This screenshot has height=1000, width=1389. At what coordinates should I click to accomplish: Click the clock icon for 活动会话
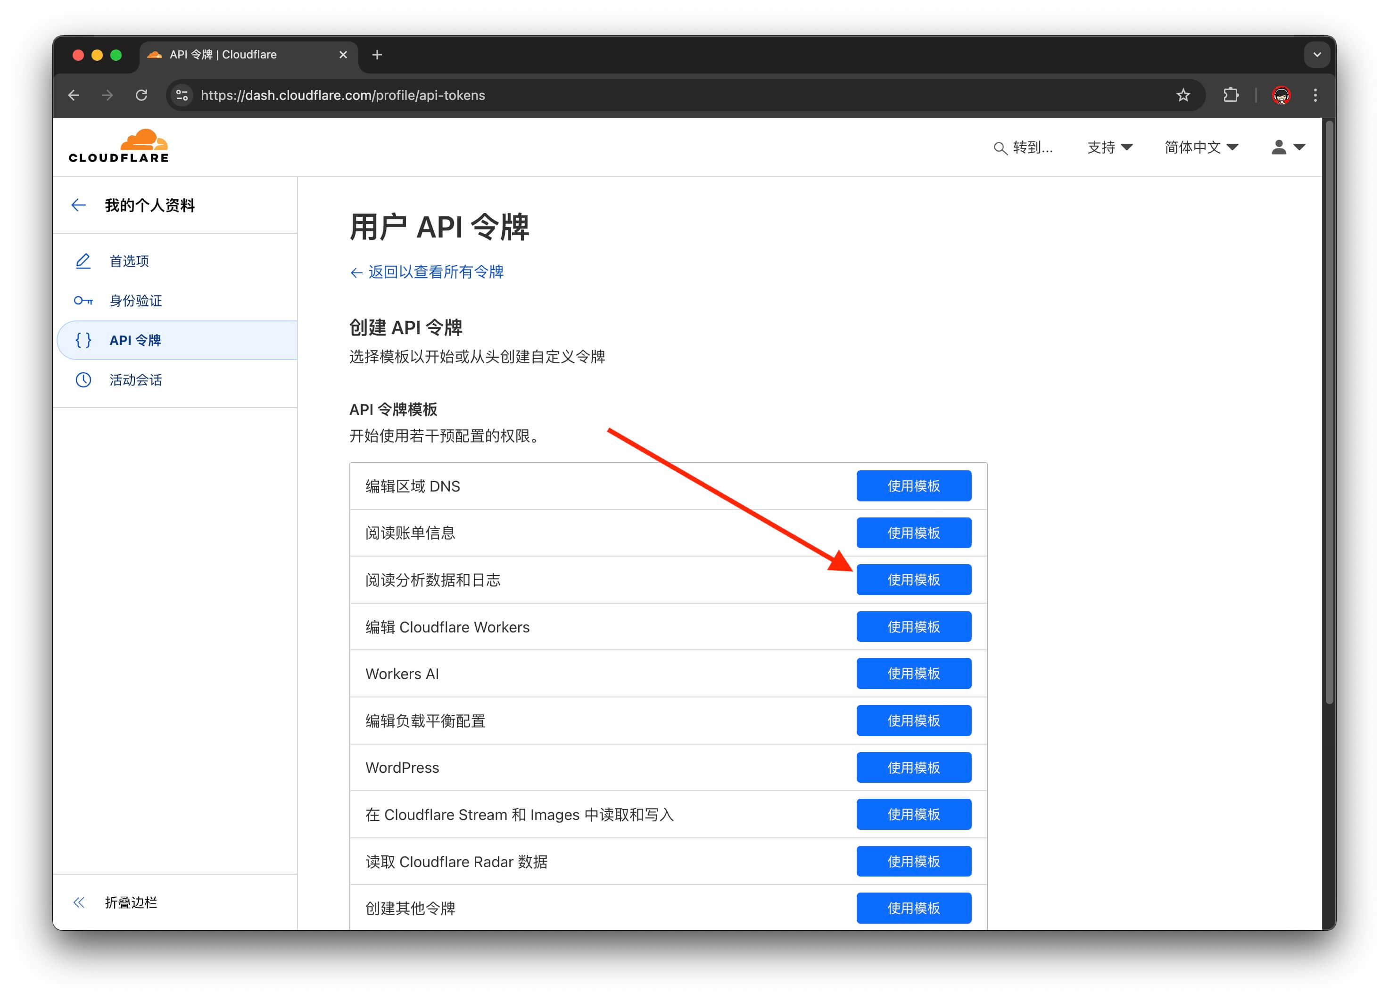(83, 380)
